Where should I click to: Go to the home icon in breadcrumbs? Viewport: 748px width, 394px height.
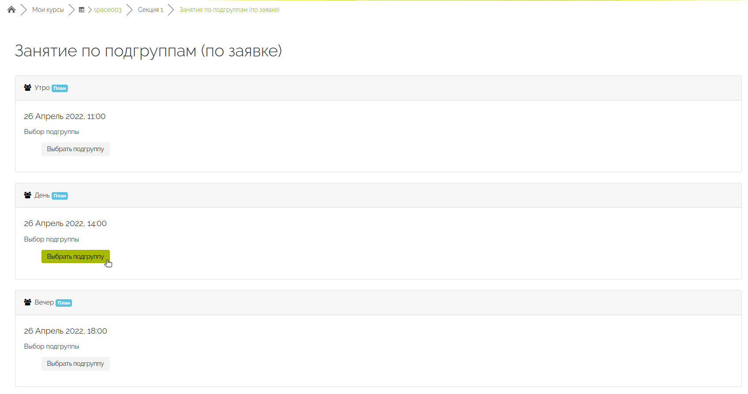coord(11,10)
